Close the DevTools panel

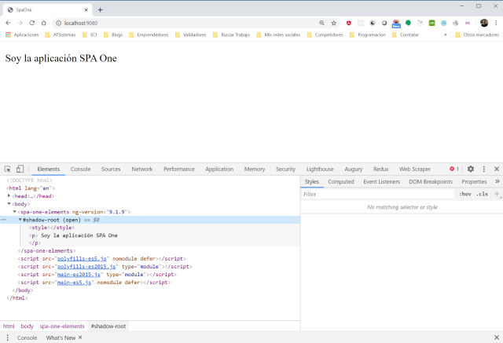coord(497,169)
